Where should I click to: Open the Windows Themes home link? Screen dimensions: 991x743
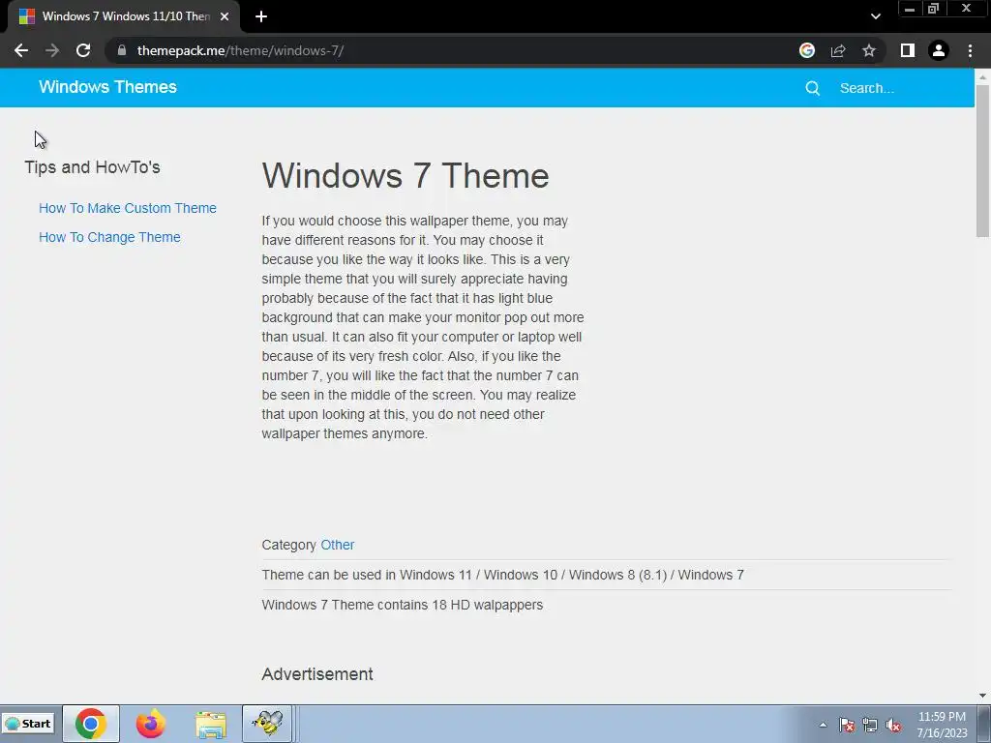[108, 87]
